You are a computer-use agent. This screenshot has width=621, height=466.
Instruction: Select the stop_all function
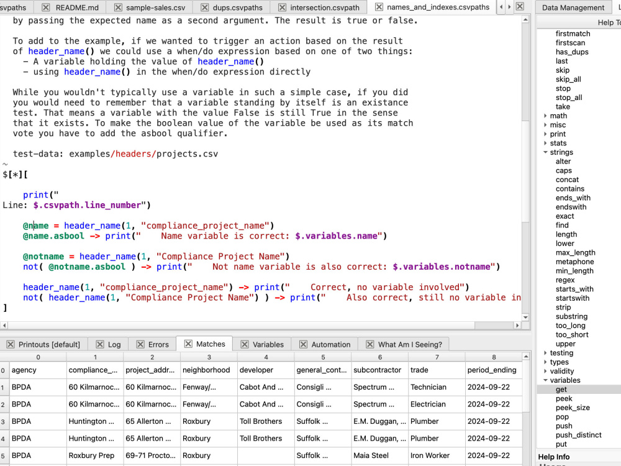pyautogui.click(x=569, y=98)
